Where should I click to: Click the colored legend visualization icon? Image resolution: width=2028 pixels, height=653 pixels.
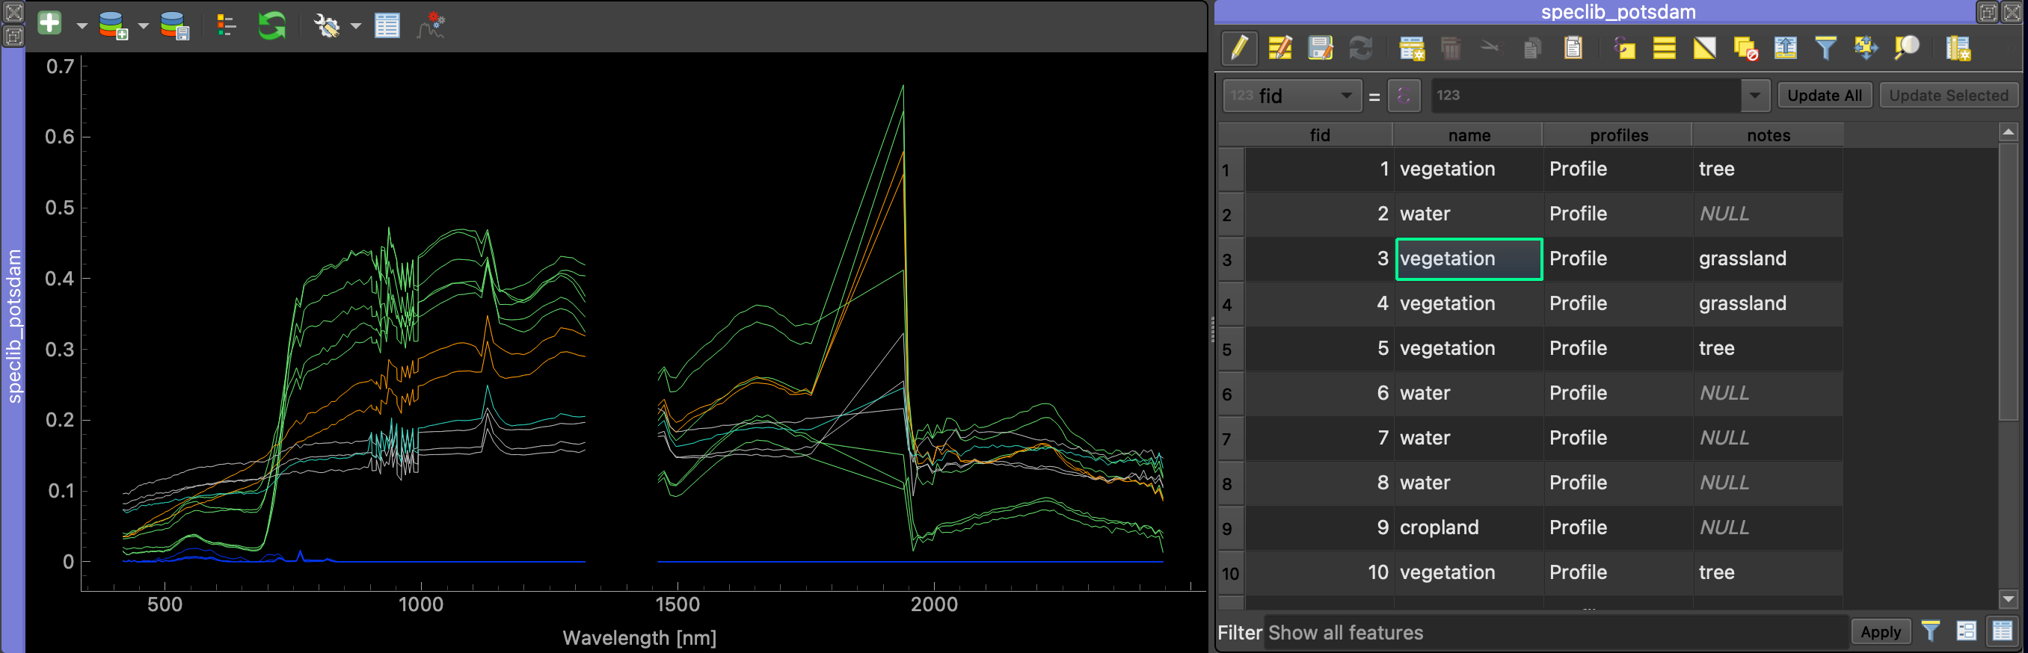pyautogui.click(x=226, y=25)
